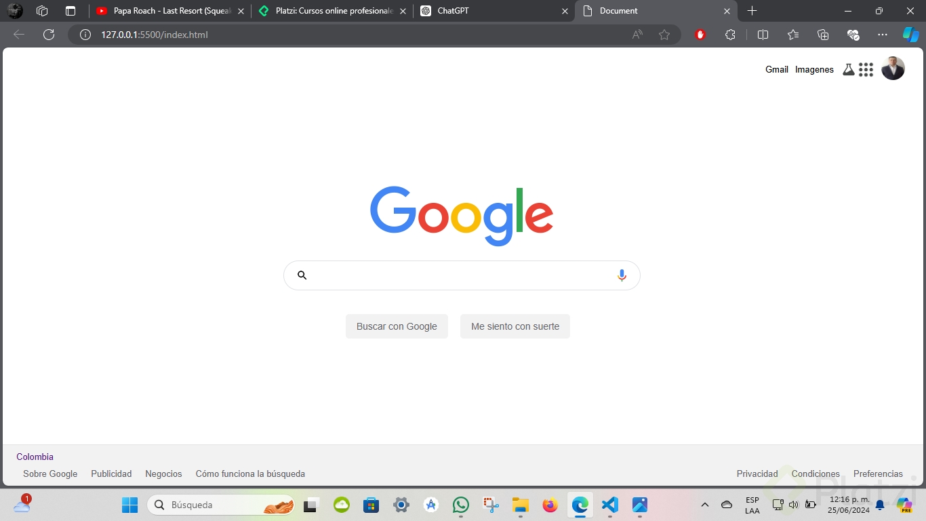Click the Google logo
The height and width of the screenshot is (521, 926).
point(462,216)
